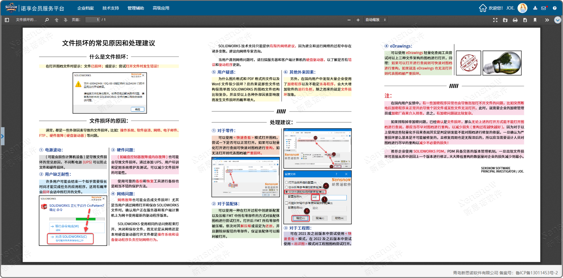This screenshot has height=278, width=563.
Task: Go to the previous page
Action: point(57,20)
